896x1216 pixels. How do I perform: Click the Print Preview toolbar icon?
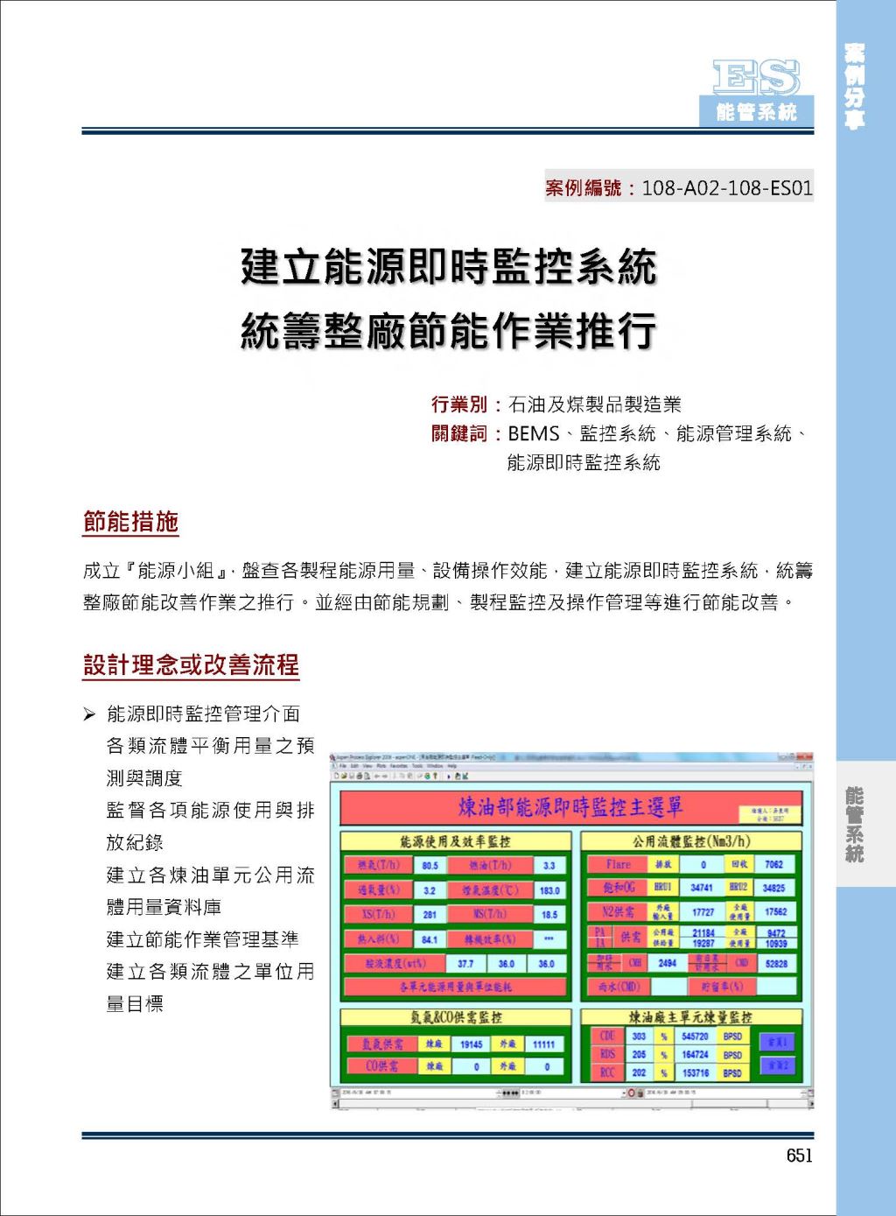tap(367, 776)
